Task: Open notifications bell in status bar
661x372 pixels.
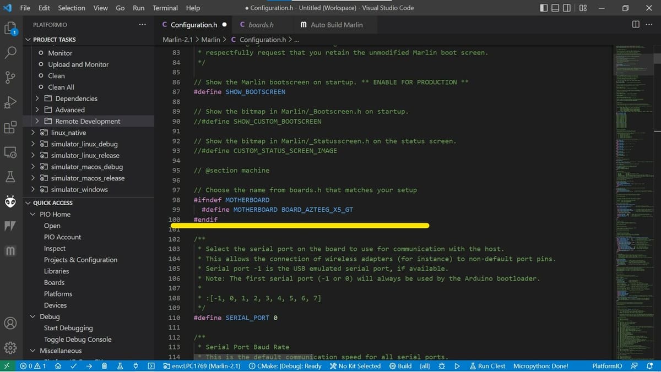Action: coord(649,366)
